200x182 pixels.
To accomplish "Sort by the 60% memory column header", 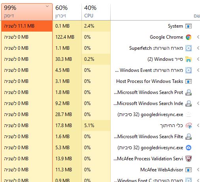I will tap(67, 12).
